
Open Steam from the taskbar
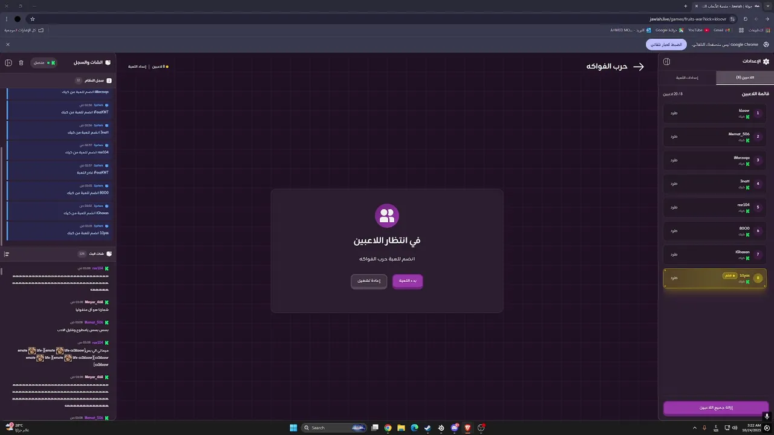tap(428, 428)
